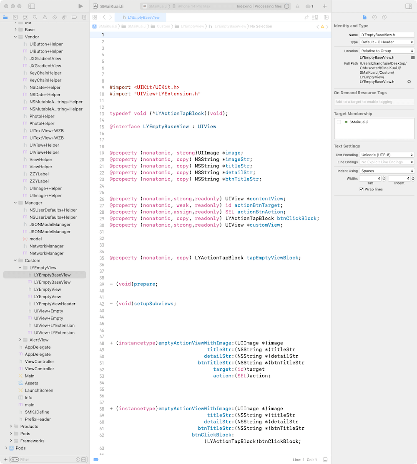The height and width of the screenshot is (464, 417).
Task: Open the Type dropdown
Action: coord(387,42)
